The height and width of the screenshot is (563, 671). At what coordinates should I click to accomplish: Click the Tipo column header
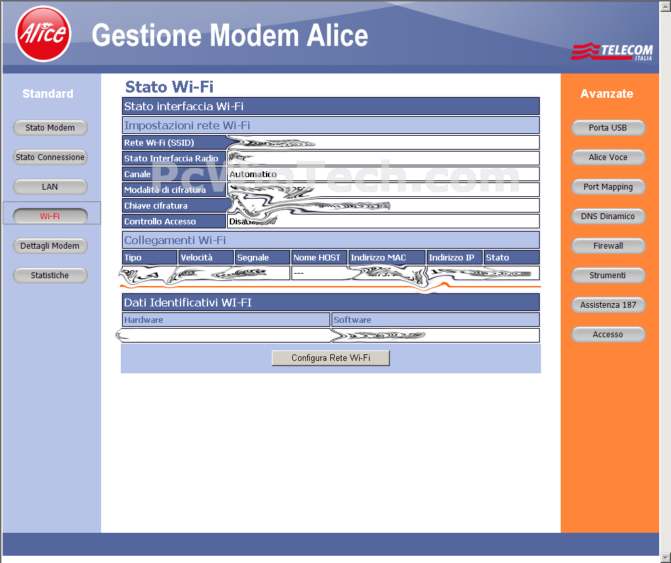tap(150, 257)
